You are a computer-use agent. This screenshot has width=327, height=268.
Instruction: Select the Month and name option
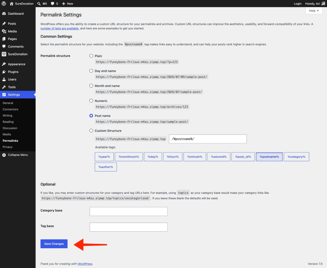click(91, 86)
